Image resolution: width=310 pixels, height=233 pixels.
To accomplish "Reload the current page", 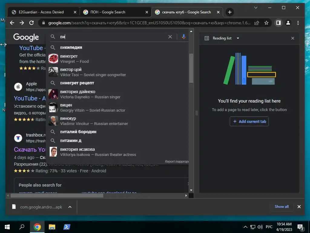I will point(31,23).
